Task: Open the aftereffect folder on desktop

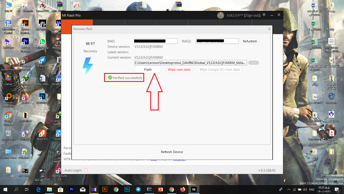Action: coord(25,117)
